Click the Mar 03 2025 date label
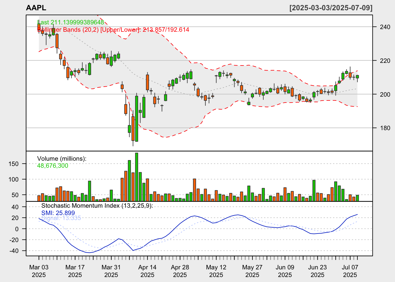This screenshot has width=395, height=282. [39, 271]
